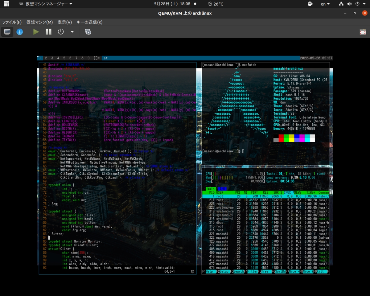
Task: Open the キーの送信(K) menu
Action: coord(89,22)
